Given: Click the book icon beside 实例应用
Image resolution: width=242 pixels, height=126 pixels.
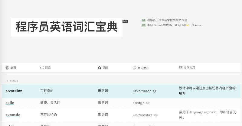Looking at the screenshot, I should tap(181, 68).
